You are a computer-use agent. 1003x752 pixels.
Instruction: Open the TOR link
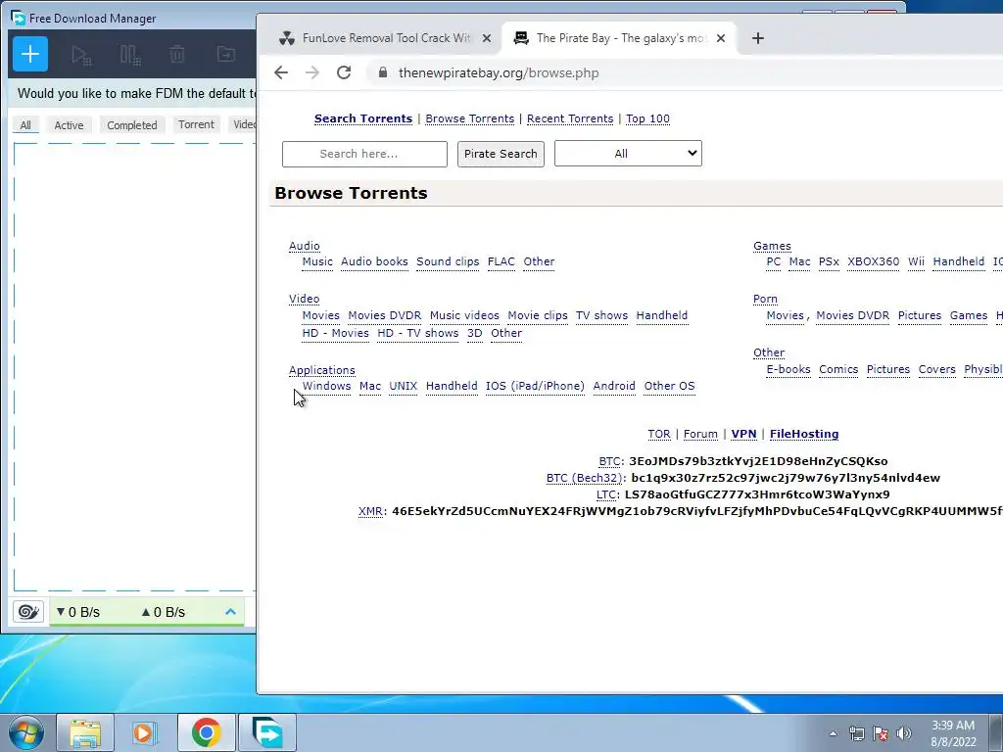point(659,434)
